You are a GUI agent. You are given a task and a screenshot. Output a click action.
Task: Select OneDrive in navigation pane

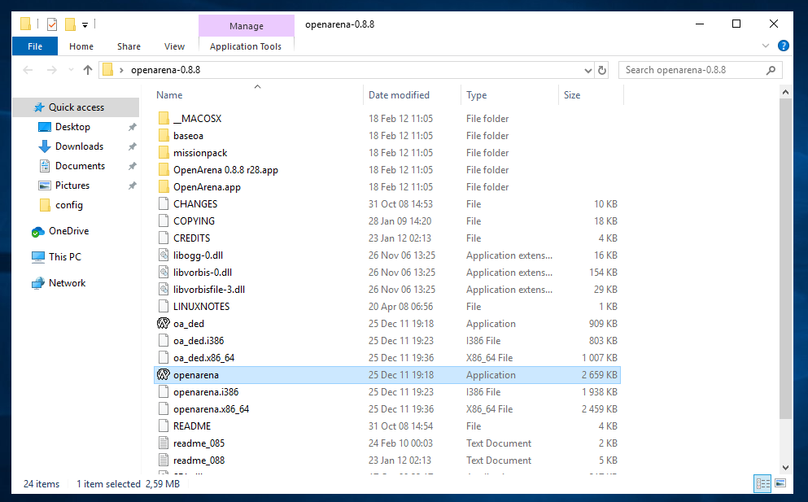click(68, 231)
